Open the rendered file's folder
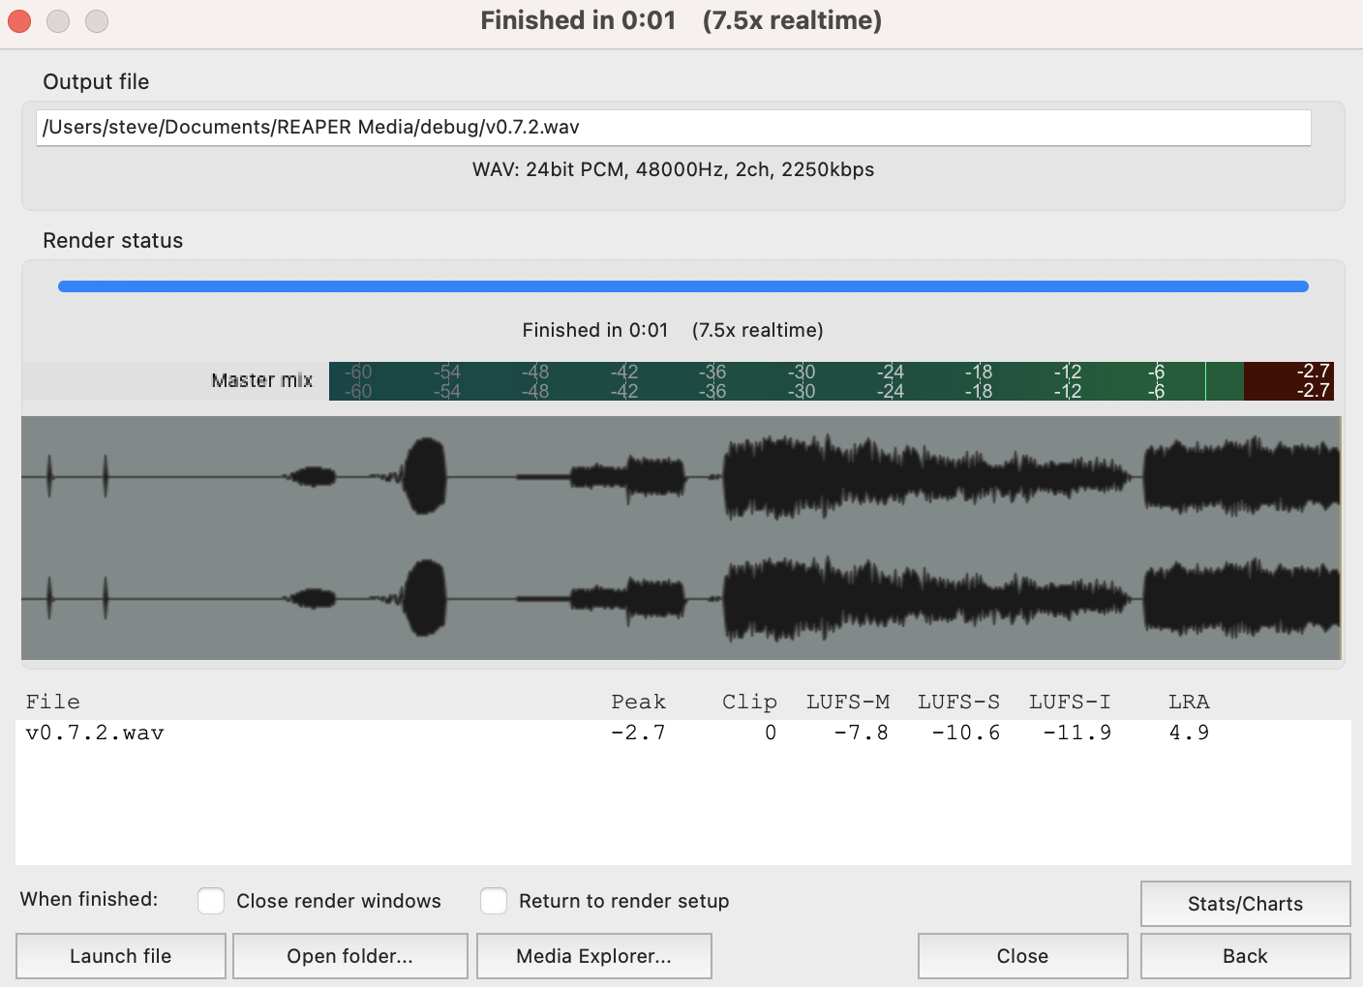 349,955
